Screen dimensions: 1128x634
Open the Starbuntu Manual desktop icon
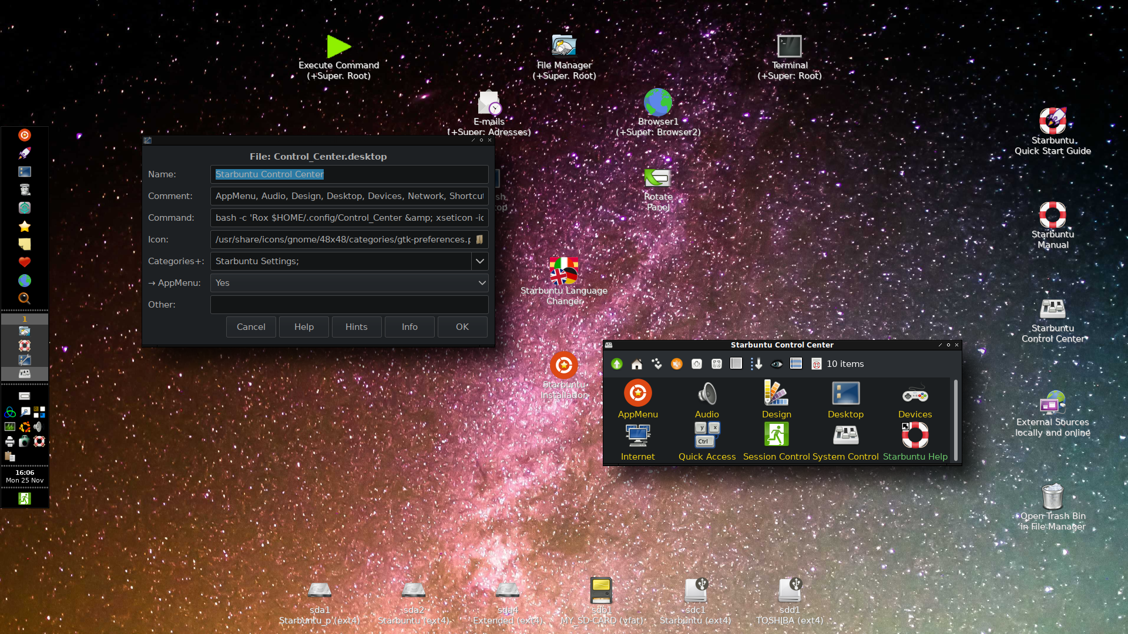1053,224
